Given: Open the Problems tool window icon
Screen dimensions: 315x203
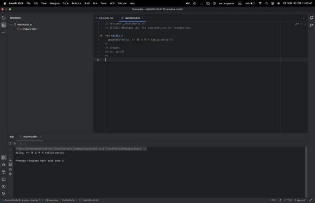Looking at the screenshot, I should pos(4,187).
